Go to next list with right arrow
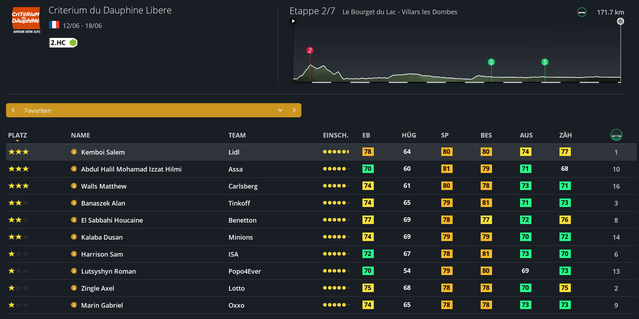Image resolution: width=639 pixels, height=319 pixels. coord(294,110)
